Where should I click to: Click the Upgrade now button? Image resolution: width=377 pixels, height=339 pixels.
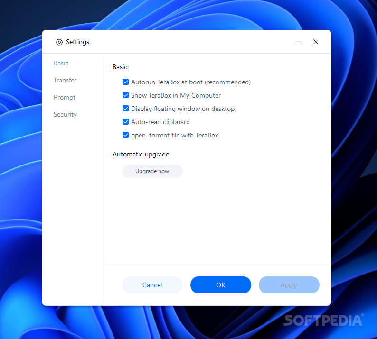(152, 171)
